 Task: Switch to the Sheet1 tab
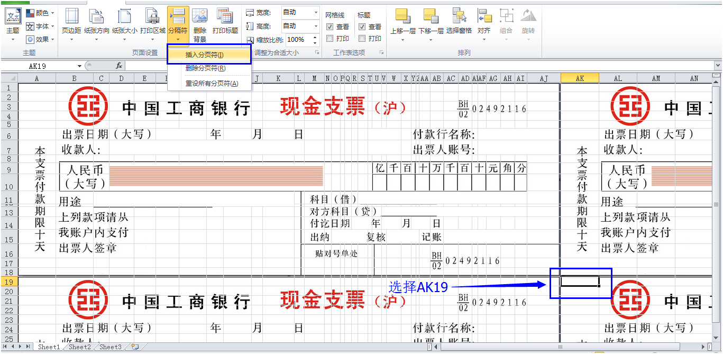click(49, 347)
